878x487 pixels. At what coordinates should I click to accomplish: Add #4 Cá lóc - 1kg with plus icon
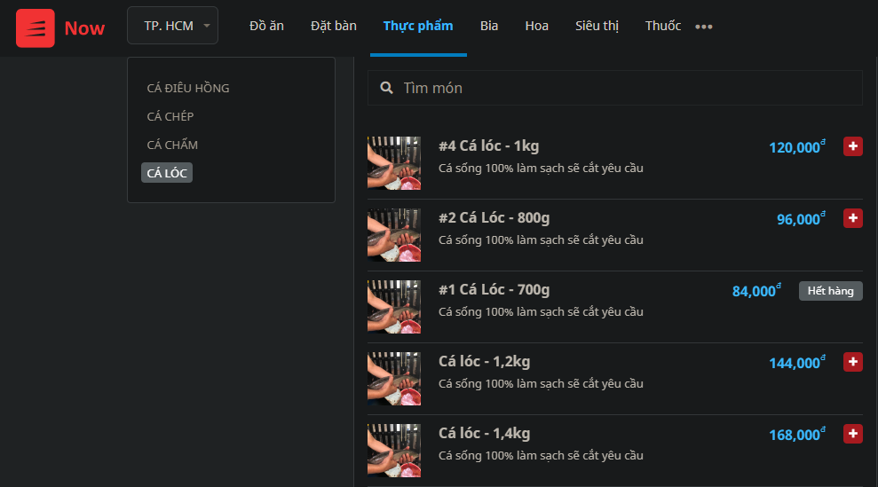click(x=853, y=146)
